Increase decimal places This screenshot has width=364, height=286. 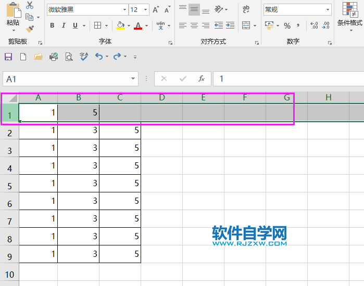[314, 25]
